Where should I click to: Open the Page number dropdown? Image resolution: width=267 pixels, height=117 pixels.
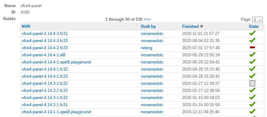(x=257, y=19)
